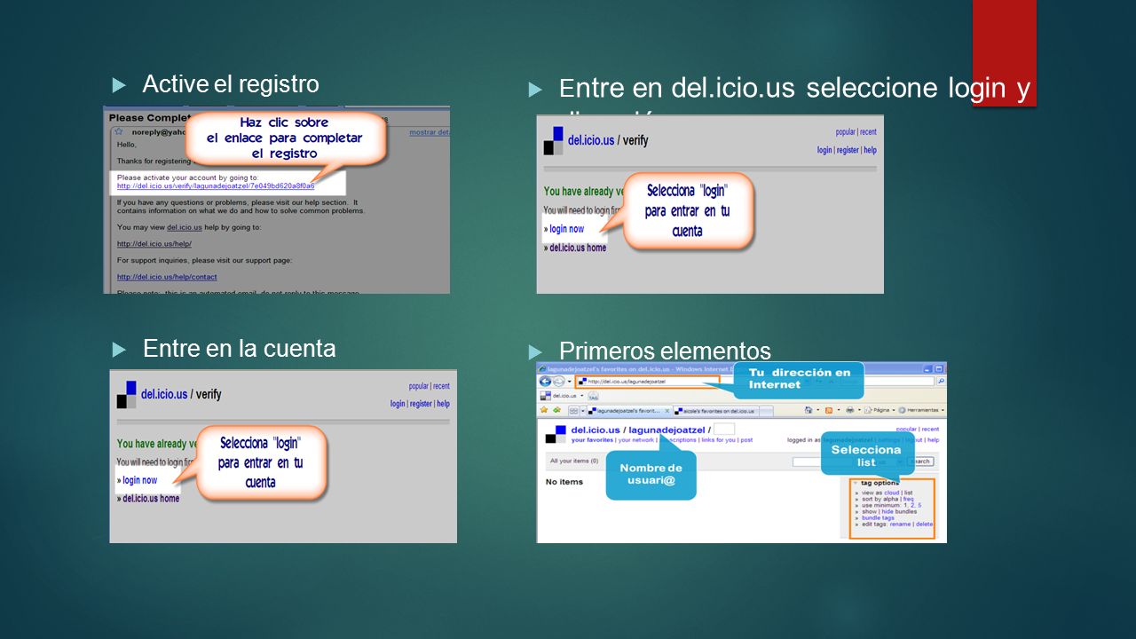1136x639 pixels.
Task: Click the 'delete' edit tags link
Action: click(x=924, y=525)
